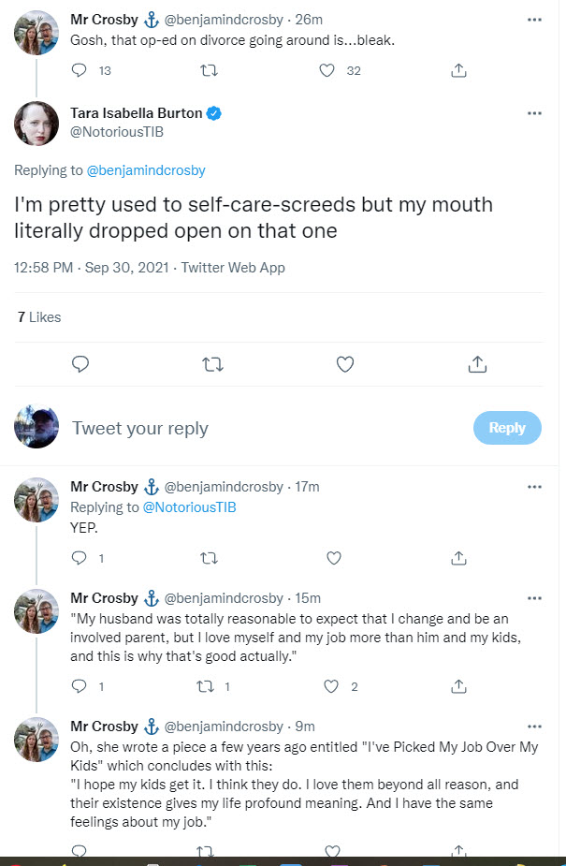
Task: Open the @NotoriousTIB mention link
Action: (189, 506)
